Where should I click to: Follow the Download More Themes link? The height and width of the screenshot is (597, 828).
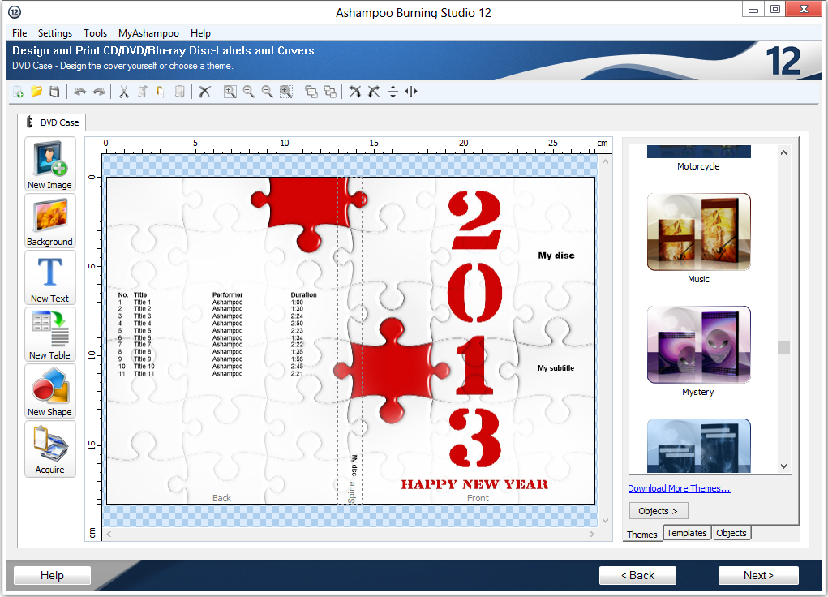(679, 488)
